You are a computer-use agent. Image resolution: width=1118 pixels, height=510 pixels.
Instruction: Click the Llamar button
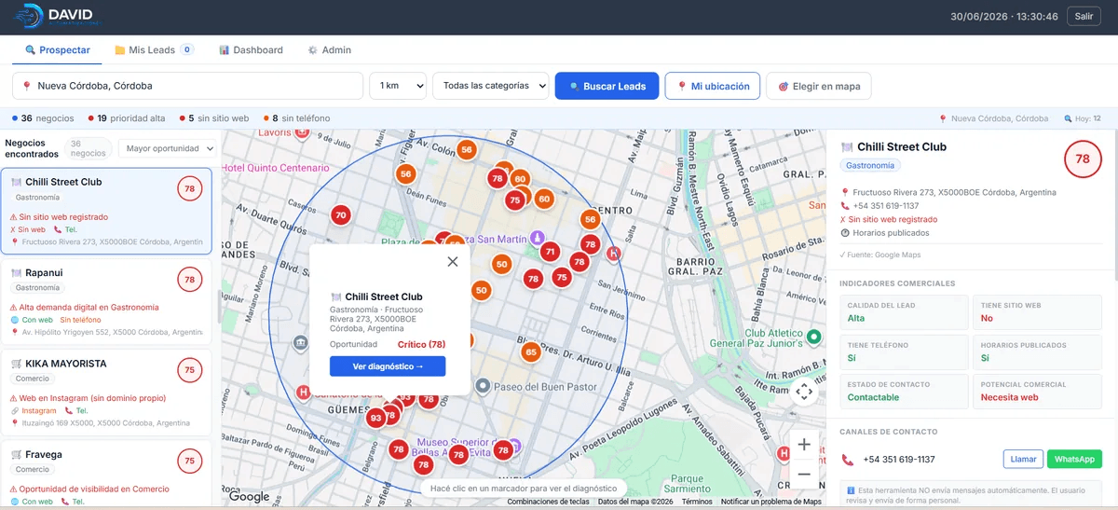1023,459
